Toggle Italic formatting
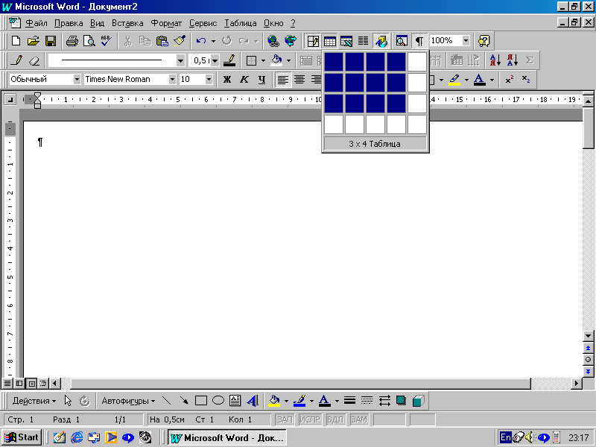This screenshot has width=596, height=447. click(244, 80)
